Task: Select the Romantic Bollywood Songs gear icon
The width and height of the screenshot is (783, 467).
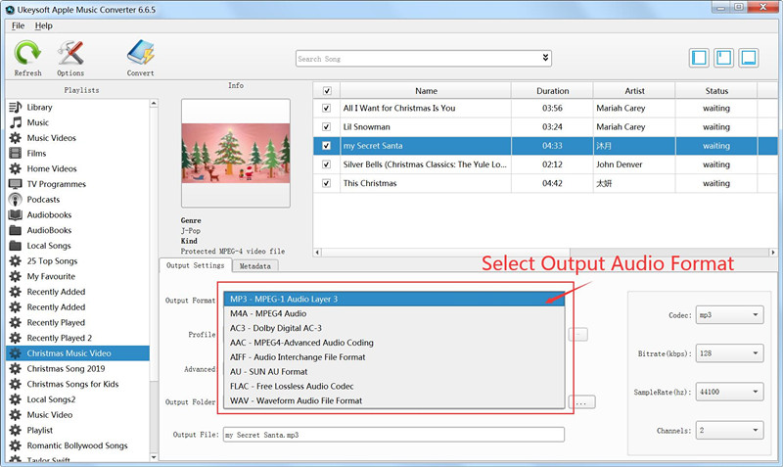Action: click(16, 445)
